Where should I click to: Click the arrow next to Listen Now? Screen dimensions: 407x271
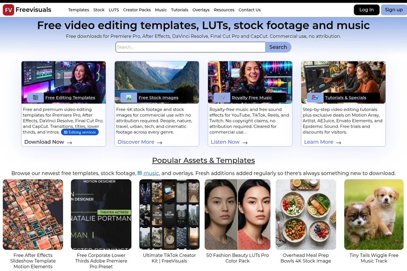pyautogui.click(x=245, y=142)
